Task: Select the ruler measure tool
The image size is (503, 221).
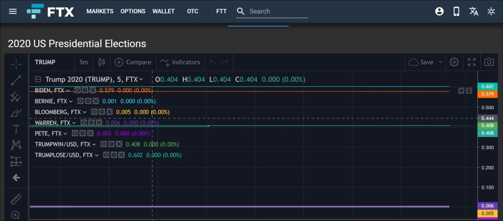Action: coord(16,199)
